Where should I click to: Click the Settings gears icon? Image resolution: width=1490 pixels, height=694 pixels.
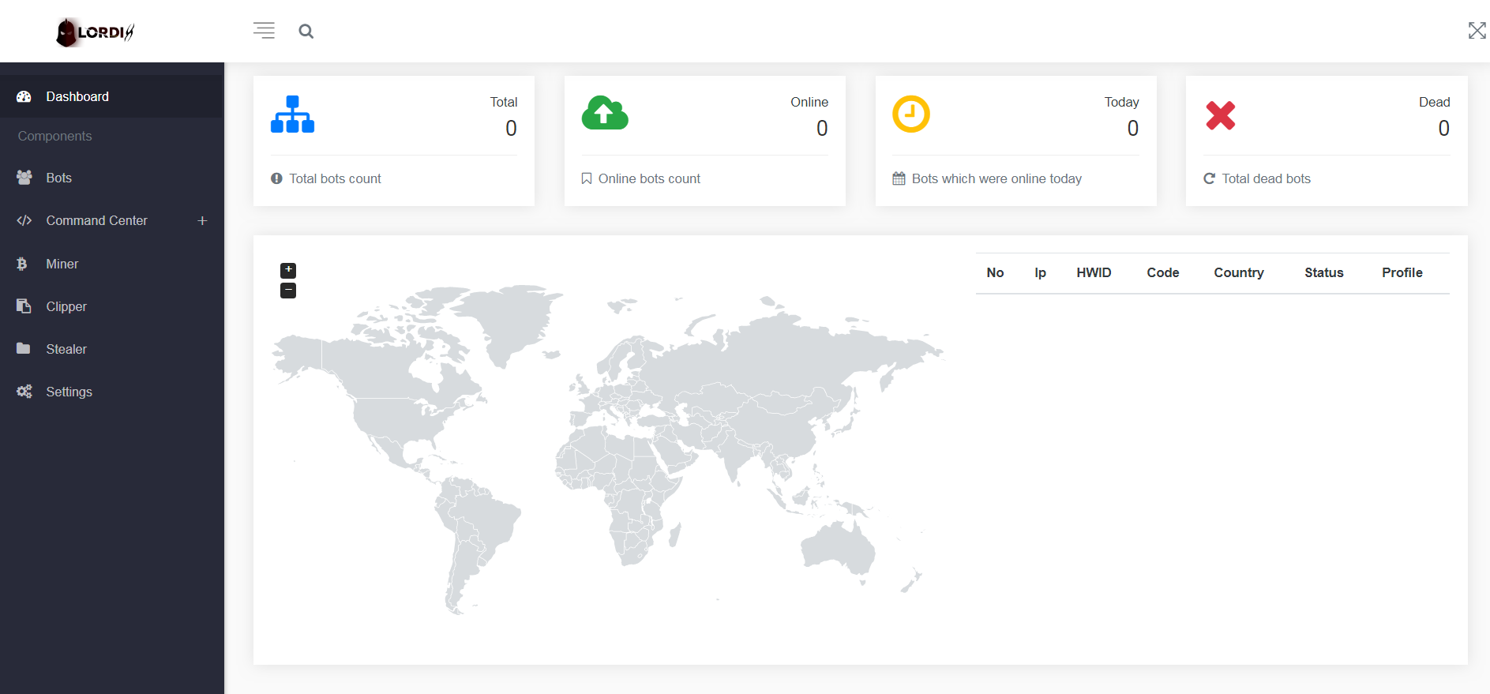[x=24, y=392]
